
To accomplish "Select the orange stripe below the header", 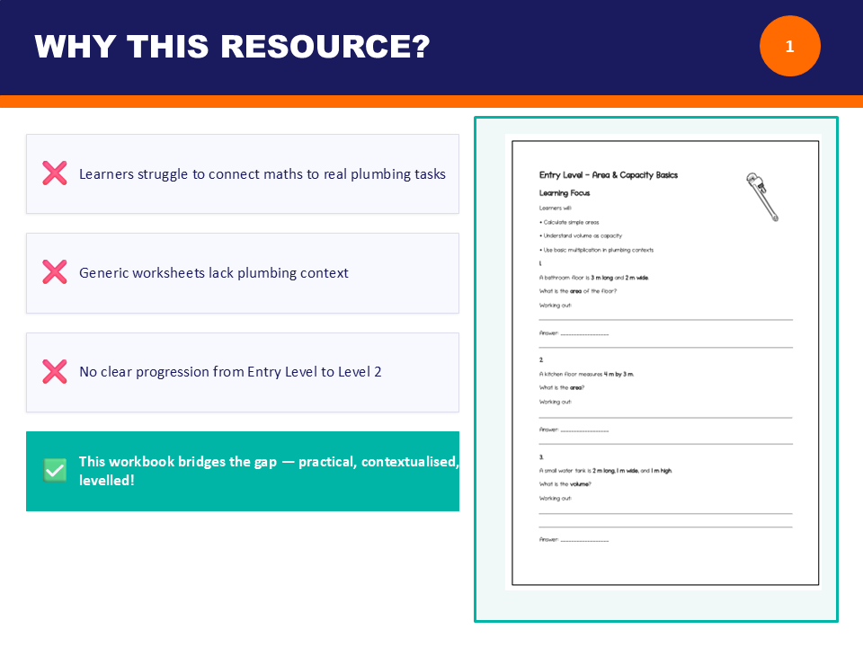I will [x=431, y=102].
